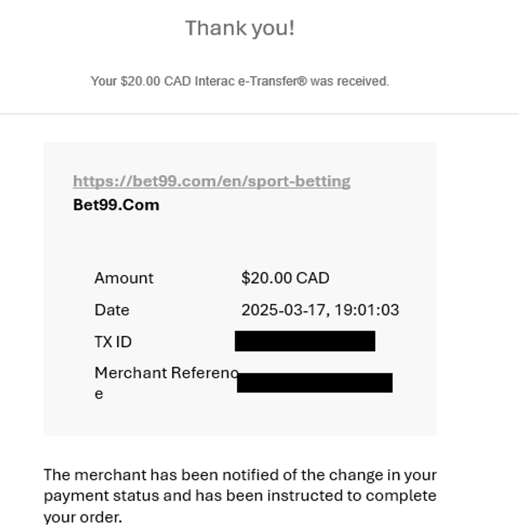Screen dimensions: 519x527
Task: Click the "TX ID" row label
Action: [113, 342]
